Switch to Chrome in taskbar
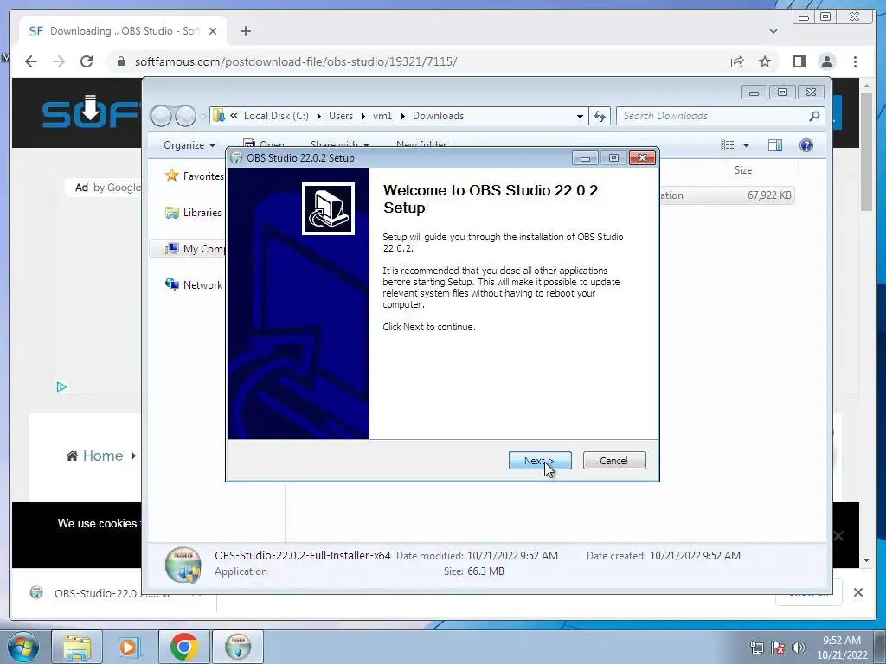 coord(183,647)
